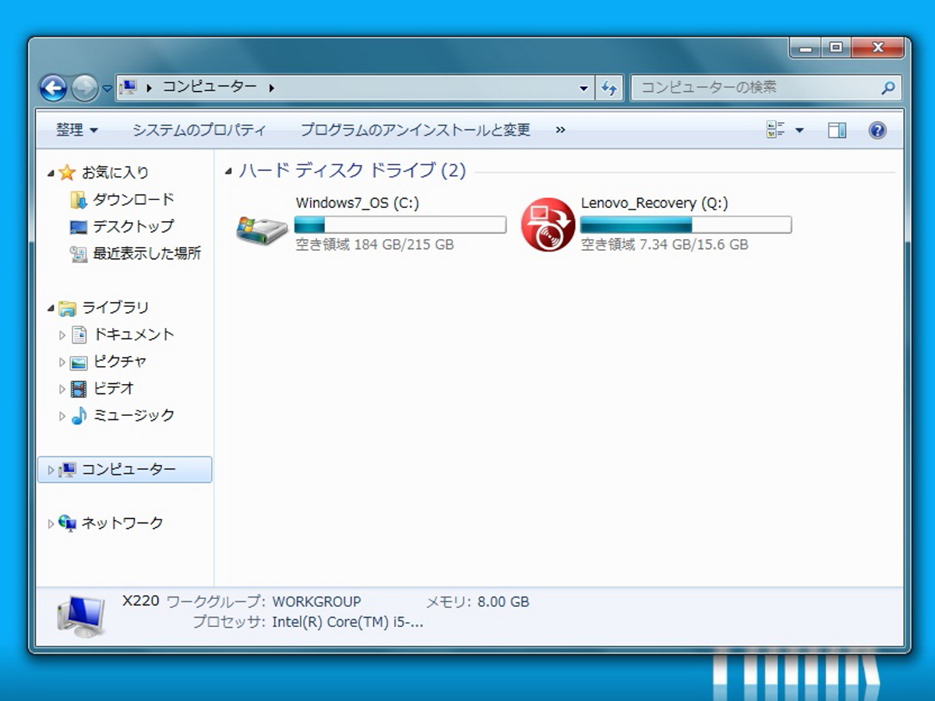This screenshot has width=935, height=701.
Task: Expand the ドキュメント library
Action: coord(62,335)
